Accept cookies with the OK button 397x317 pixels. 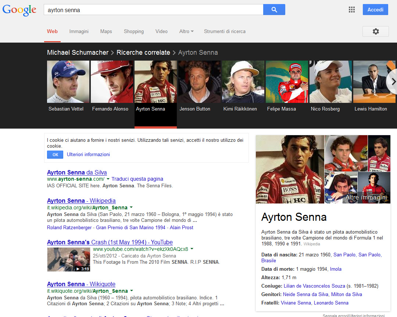point(55,154)
